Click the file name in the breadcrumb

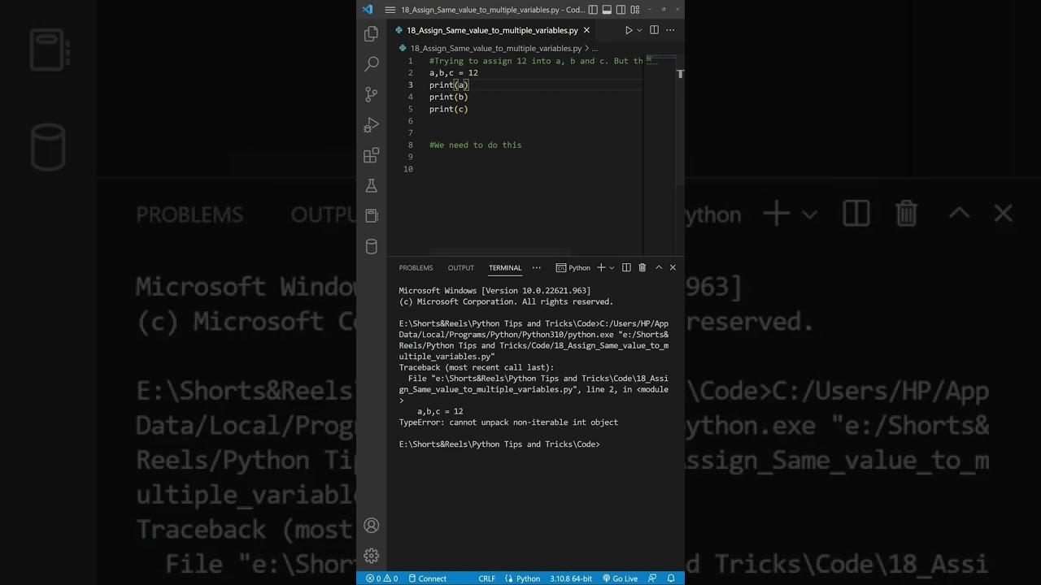[x=495, y=48]
